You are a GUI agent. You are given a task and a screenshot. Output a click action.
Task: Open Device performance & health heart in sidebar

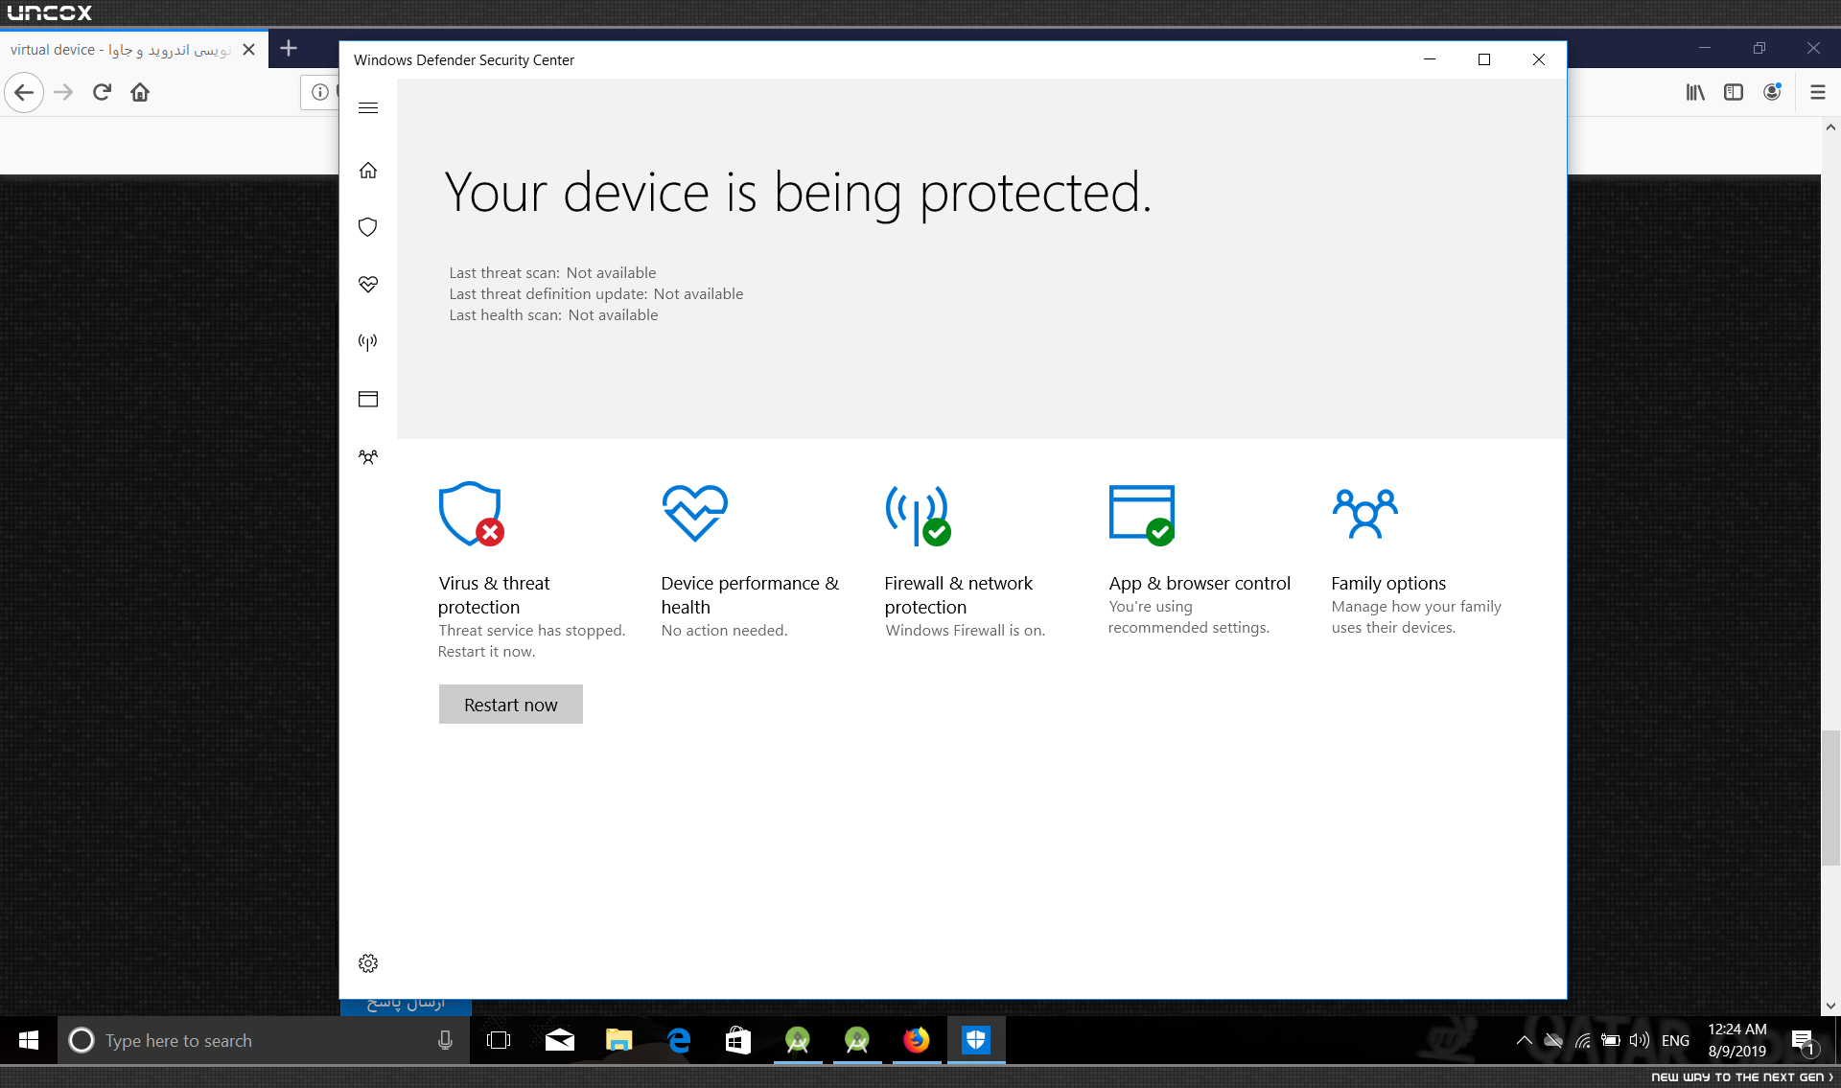[368, 285]
